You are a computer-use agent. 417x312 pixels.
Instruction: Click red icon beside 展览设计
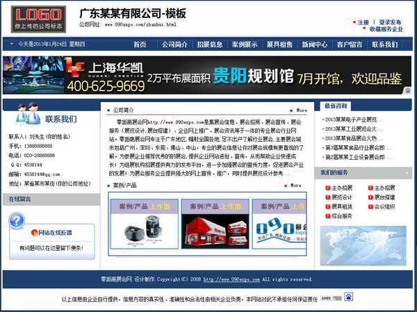point(328,197)
